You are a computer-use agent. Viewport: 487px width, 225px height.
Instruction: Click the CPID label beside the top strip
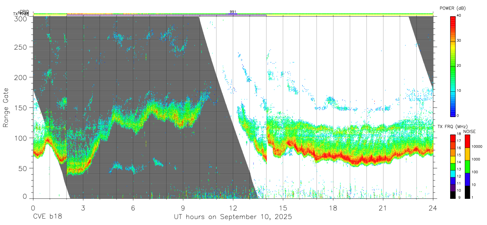click(x=25, y=12)
